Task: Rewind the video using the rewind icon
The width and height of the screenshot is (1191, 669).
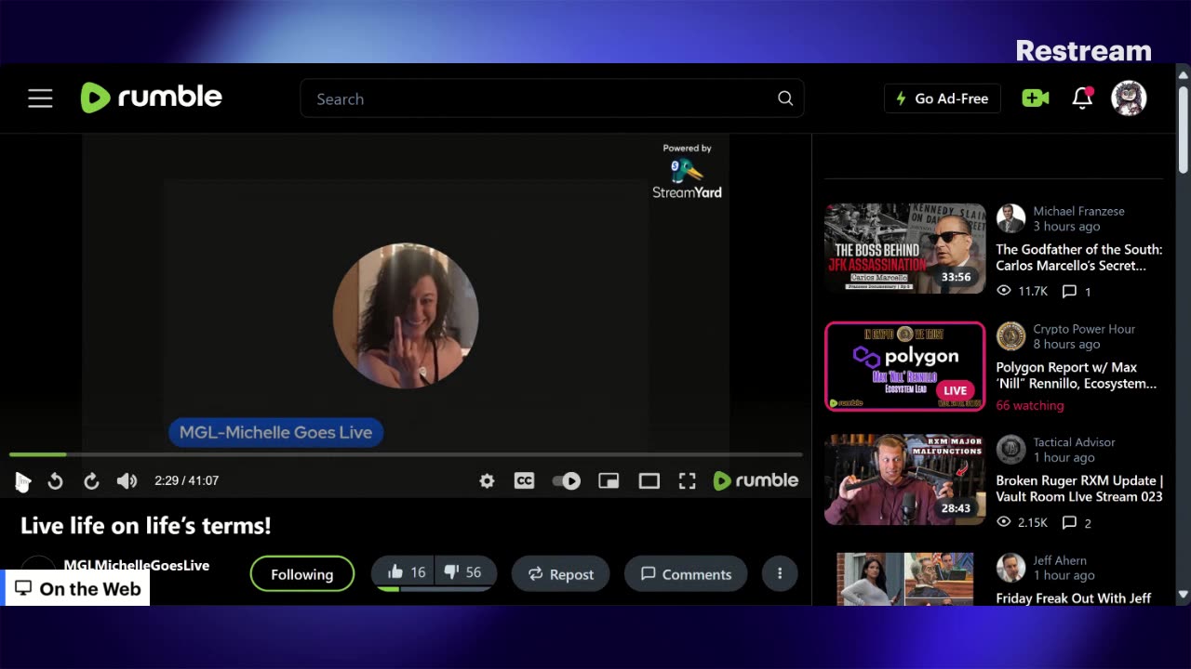Action: pyautogui.click(x=56, y=480)
